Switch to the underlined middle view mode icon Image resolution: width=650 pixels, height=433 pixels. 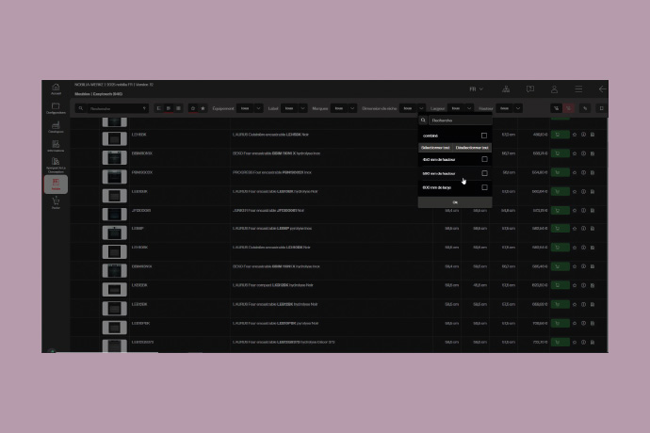tap(169, 108)
